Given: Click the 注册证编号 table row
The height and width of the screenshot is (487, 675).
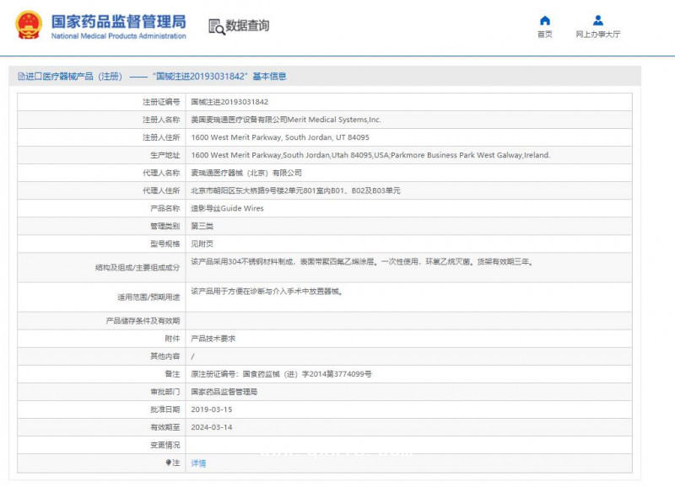Looking at the screenshot, I should pos(337,101).
